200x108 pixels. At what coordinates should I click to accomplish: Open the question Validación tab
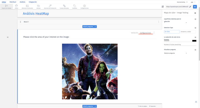pos(134,33)
